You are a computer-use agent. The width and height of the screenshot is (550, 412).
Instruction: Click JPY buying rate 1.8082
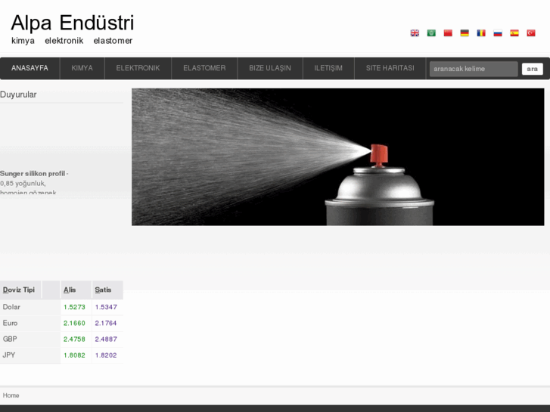pyautogui.click(x=74, y=355)
